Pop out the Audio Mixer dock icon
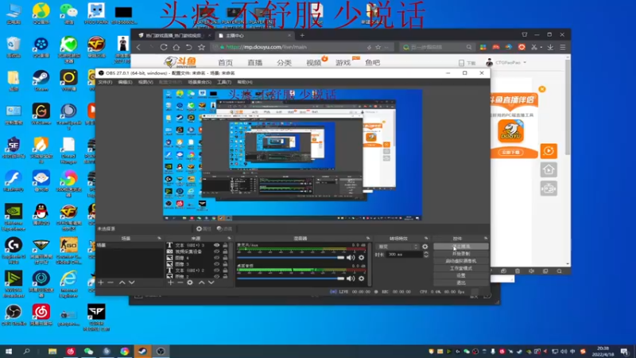 [x=368, y=238]
